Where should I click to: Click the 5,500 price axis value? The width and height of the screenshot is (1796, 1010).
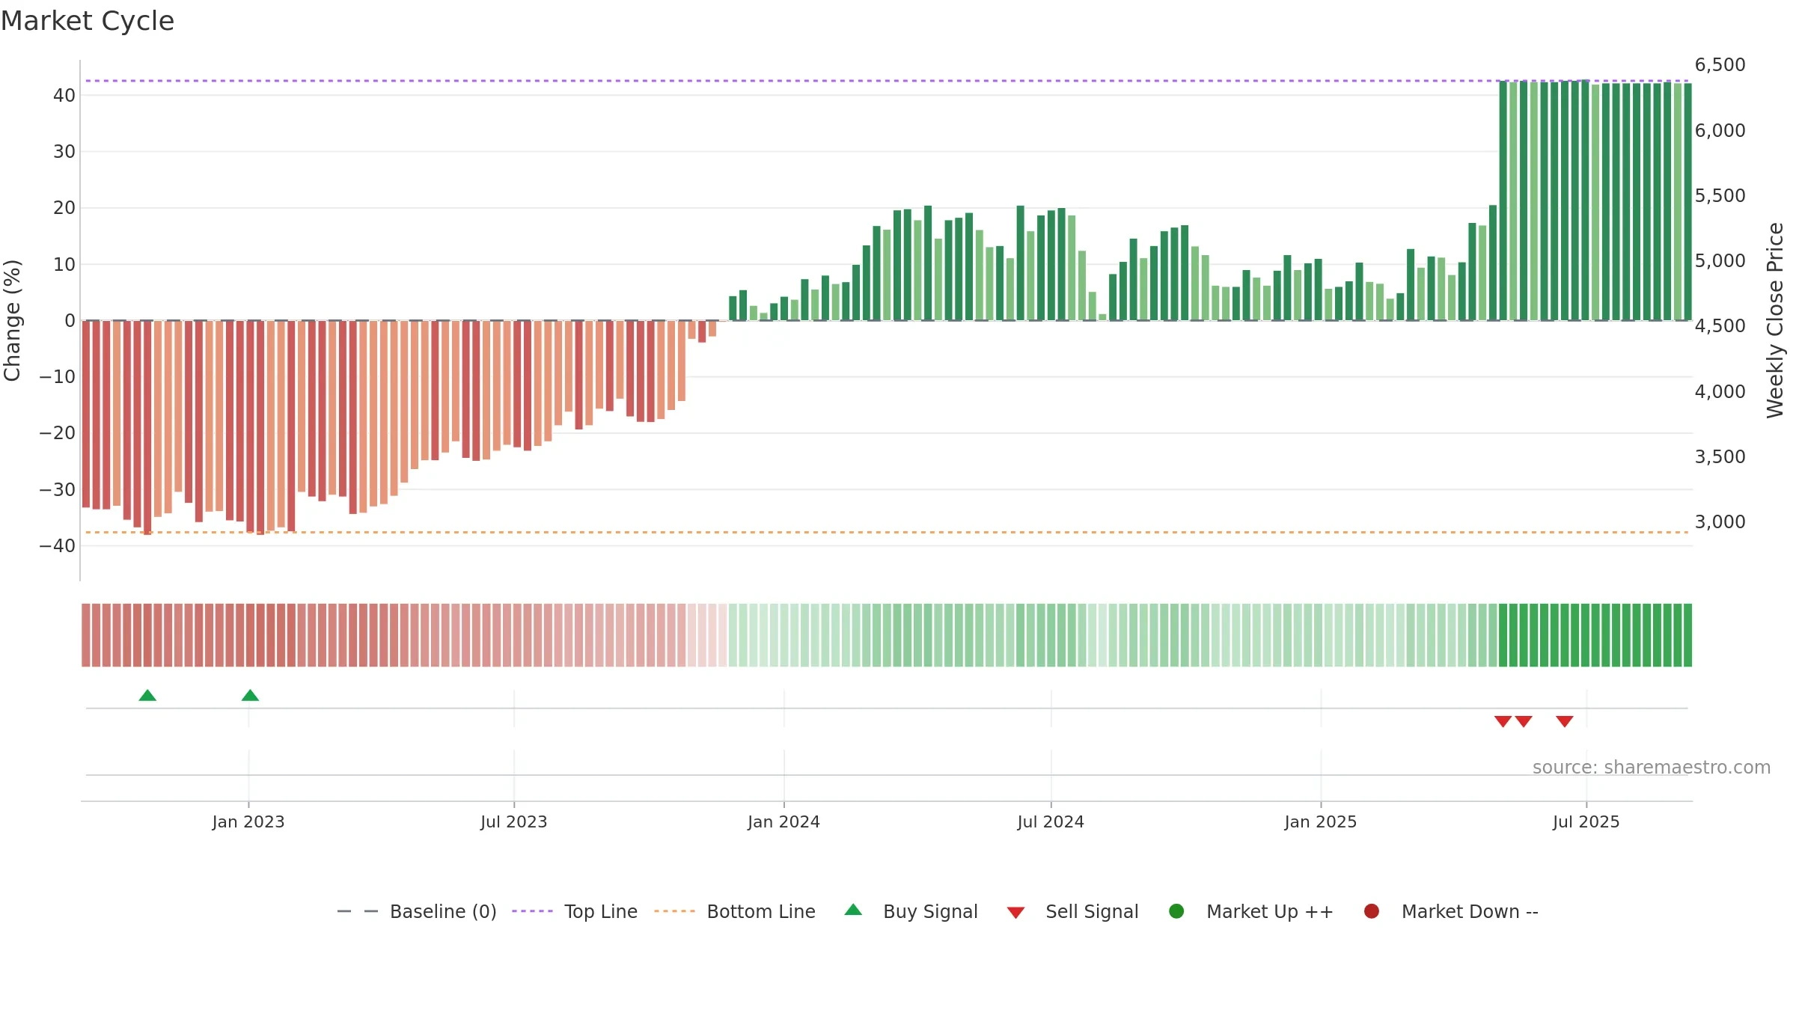(1720, 195)
